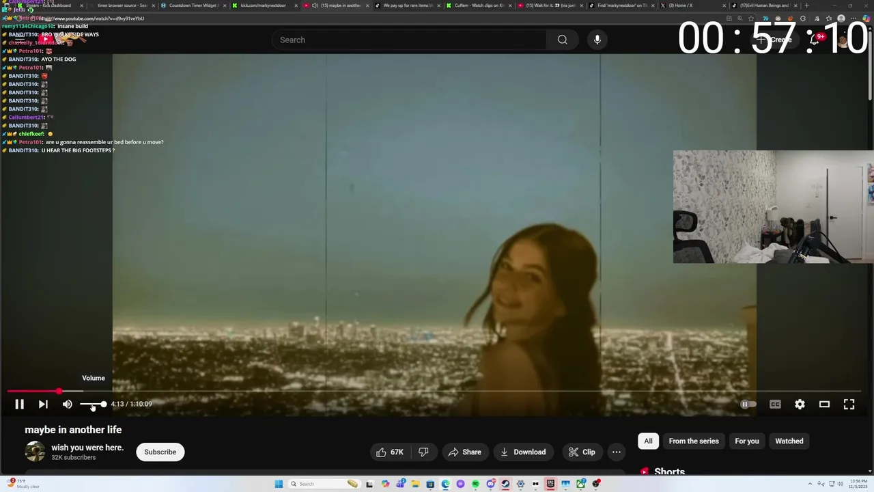Open a new browser tab
874x492 pixels.
tap(806, 5)
